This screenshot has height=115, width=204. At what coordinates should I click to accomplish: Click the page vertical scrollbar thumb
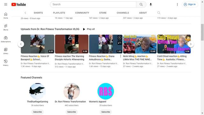click(x=202, y=32)
